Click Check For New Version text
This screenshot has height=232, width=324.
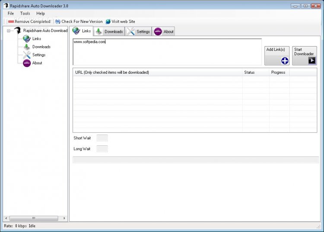click(82, 22)
